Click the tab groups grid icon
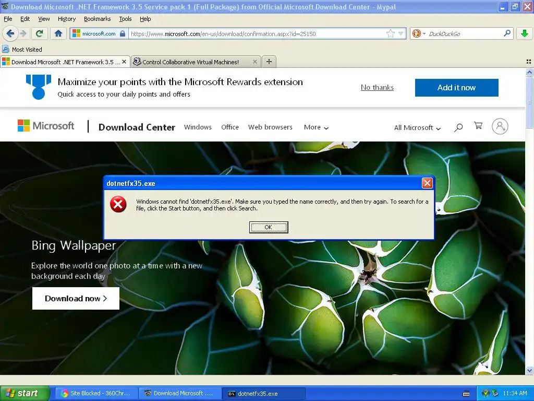Image resolution: width=534 pixels, height=401 pixels. pyautogui.click(x=529, y=62)
